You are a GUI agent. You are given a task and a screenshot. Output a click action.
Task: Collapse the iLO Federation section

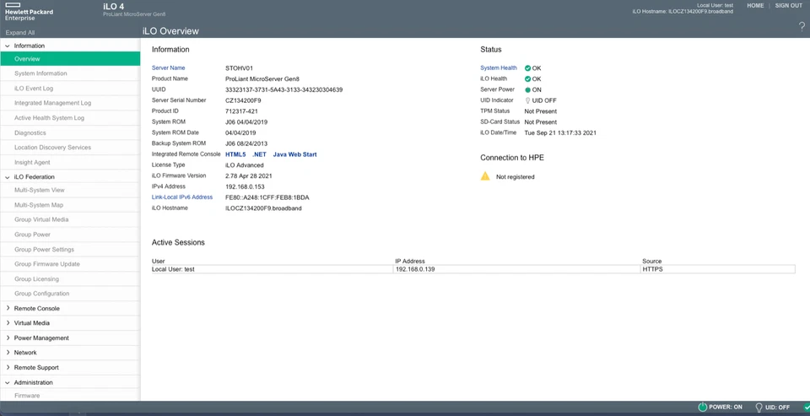point(8,177)
